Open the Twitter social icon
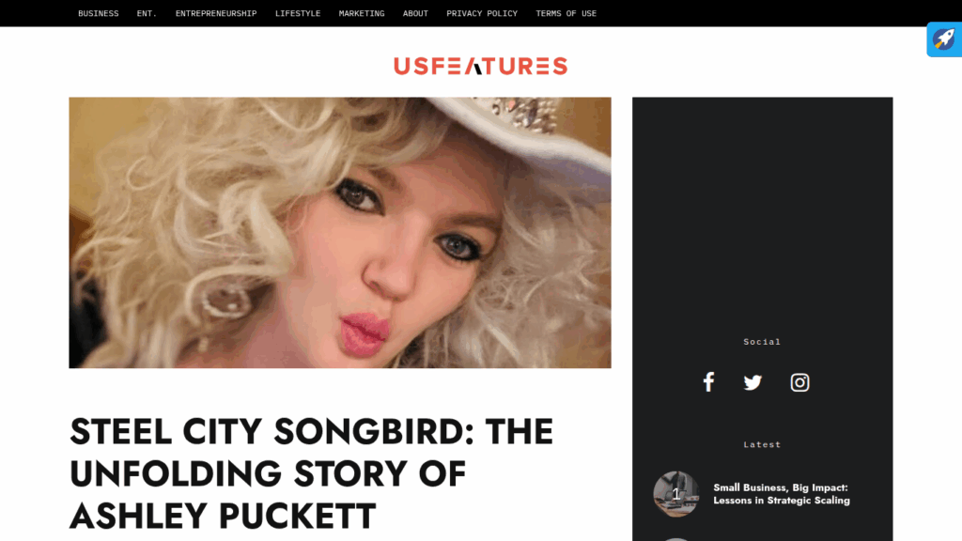962x541 pixels. point(753,383)
